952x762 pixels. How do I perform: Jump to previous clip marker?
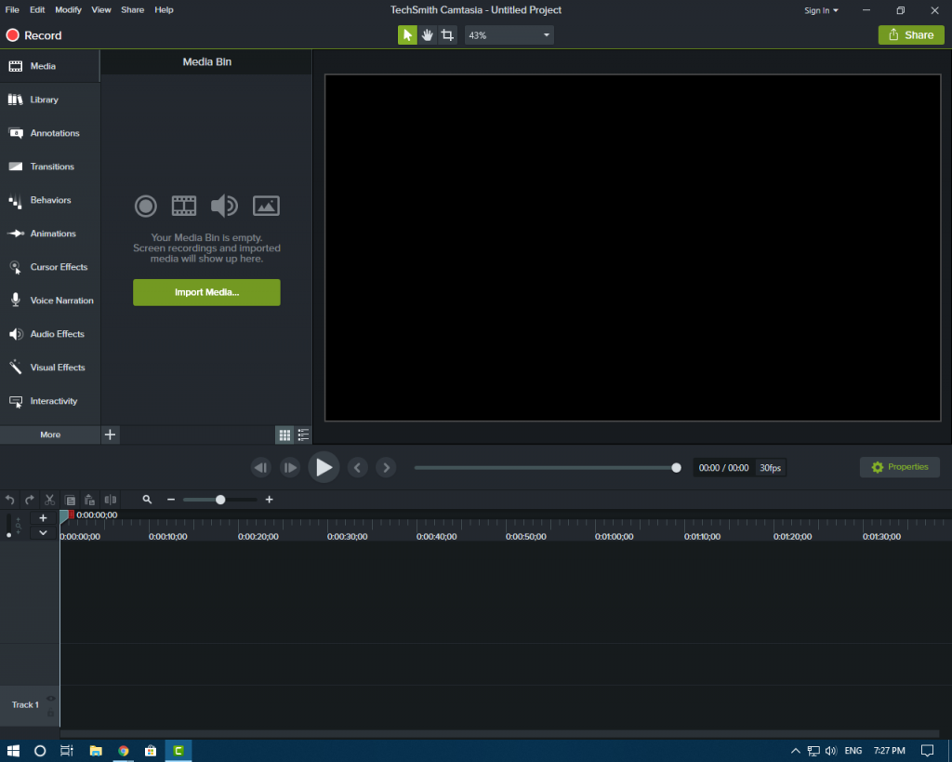tap(358, 468)
